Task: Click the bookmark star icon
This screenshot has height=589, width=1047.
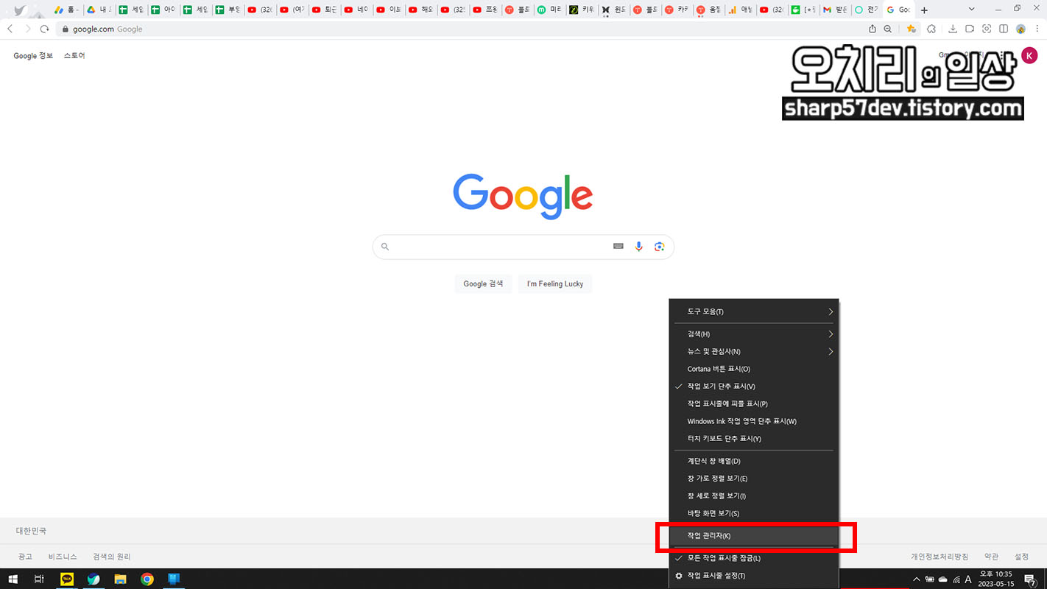Action: tap(911, 29)
